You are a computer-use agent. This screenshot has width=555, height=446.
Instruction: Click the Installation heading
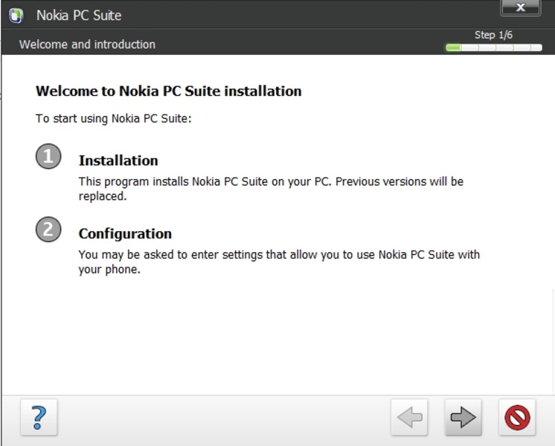pos(118,161)
